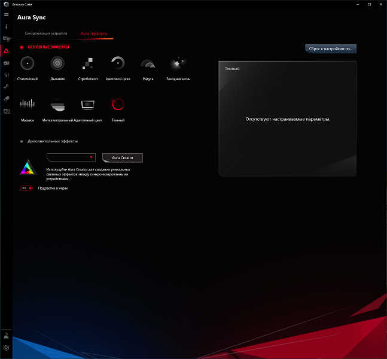Click the Aura Sync page title

pyautogui.click(x=32, y=17)
